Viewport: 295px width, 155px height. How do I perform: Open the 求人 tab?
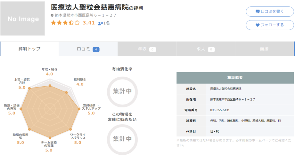(206, 49)
